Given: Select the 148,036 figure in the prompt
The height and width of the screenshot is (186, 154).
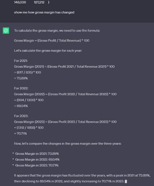Looking at the screenshot, I should pos(20,2).
